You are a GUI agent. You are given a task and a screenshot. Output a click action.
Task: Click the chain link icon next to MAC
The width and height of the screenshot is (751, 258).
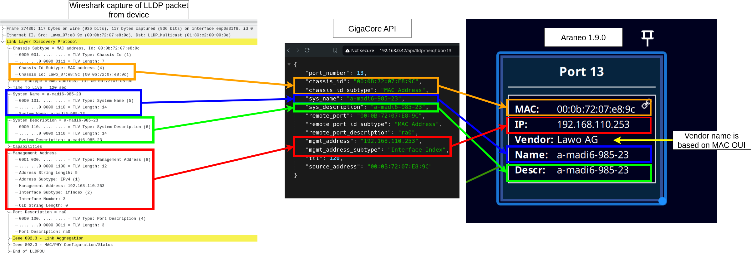click(646, 105)
